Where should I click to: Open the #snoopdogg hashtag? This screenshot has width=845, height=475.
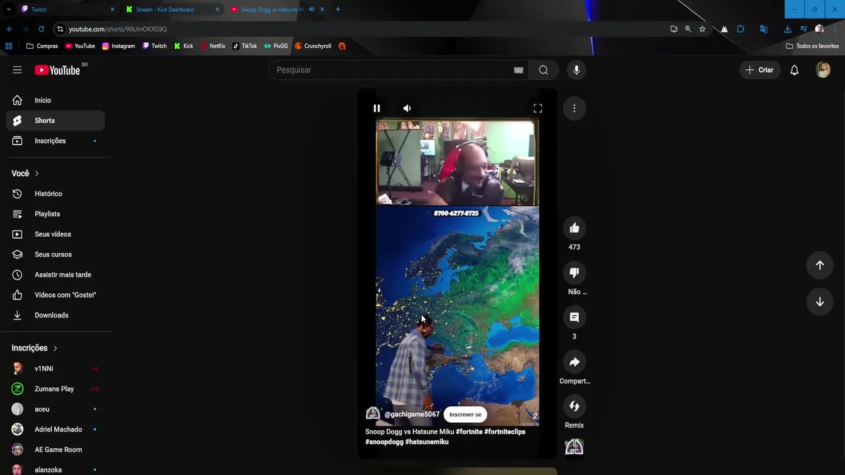(384, 442)
